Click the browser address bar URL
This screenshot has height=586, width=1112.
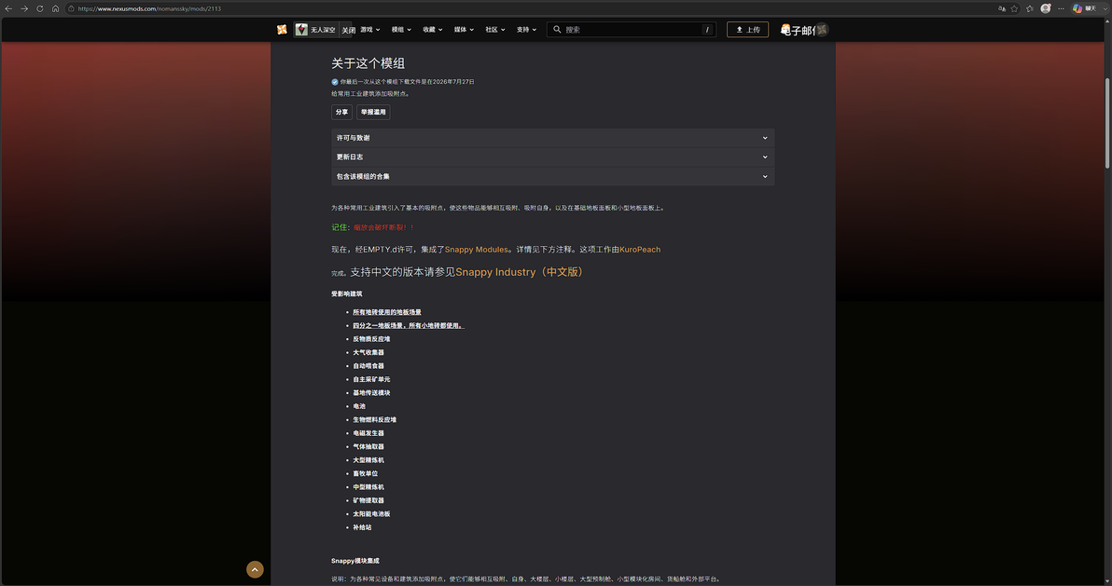(149, 8)
